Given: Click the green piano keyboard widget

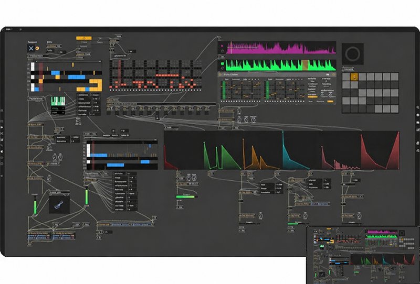Looking at the screenshot, I should [x=58, y=101].
